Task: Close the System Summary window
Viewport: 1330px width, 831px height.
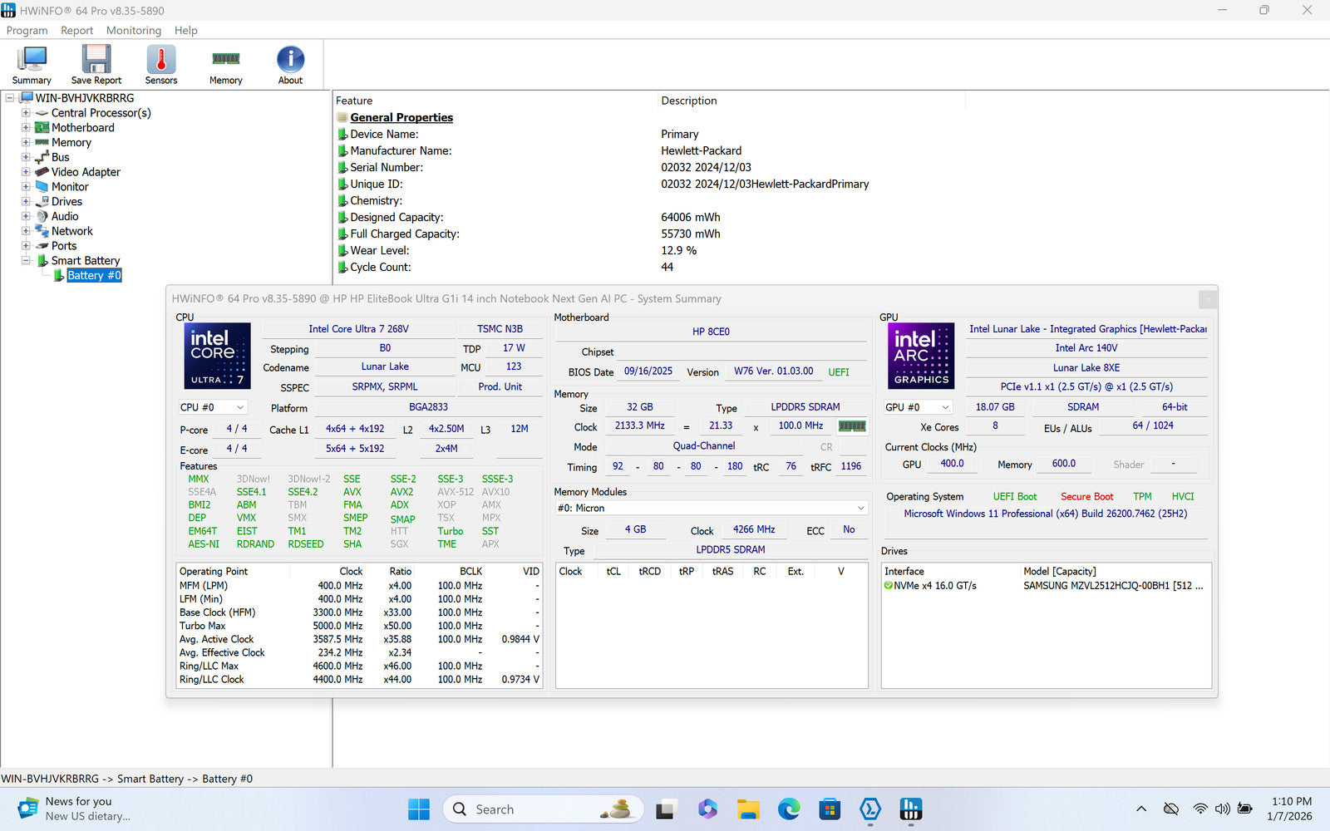Action: 1208,299
